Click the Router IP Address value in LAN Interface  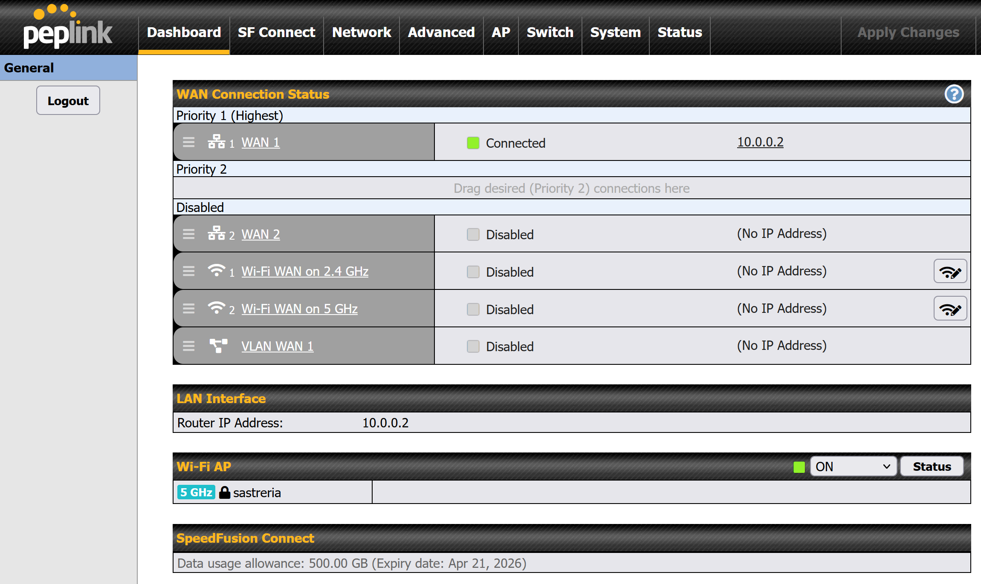point(385,423)
